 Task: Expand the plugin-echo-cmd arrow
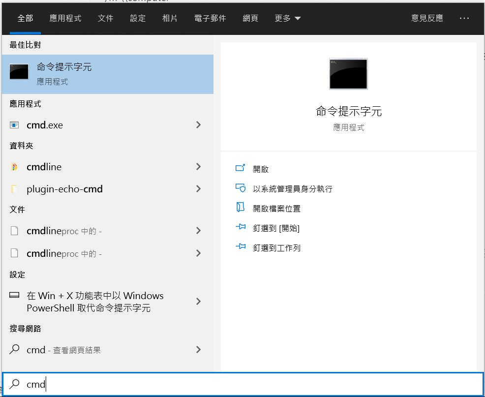pos(199,189)
